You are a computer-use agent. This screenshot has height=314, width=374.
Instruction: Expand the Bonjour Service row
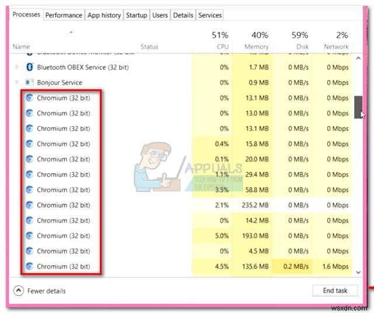[x=17, y=82]
